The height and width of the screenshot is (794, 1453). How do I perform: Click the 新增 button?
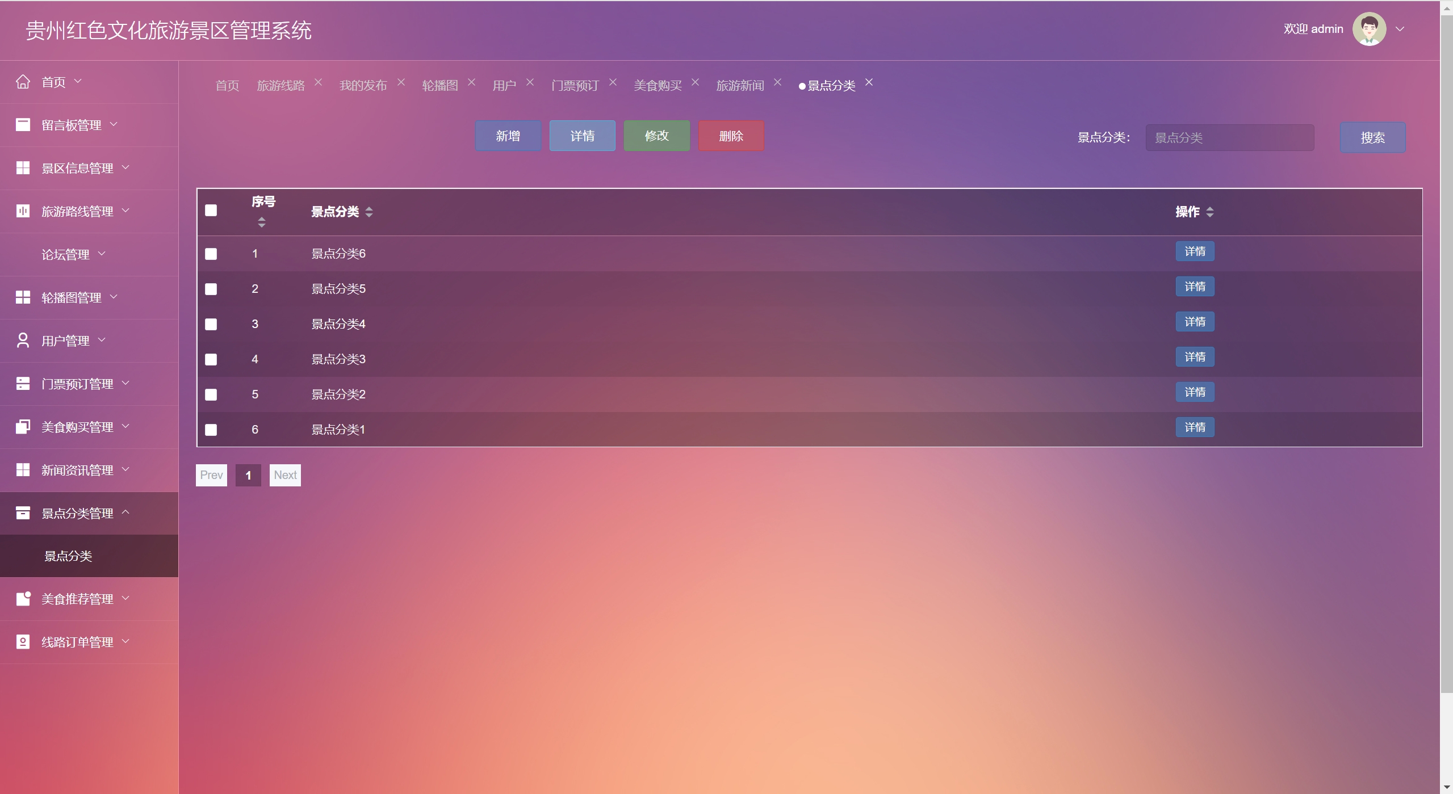click(x=508, y=136)
